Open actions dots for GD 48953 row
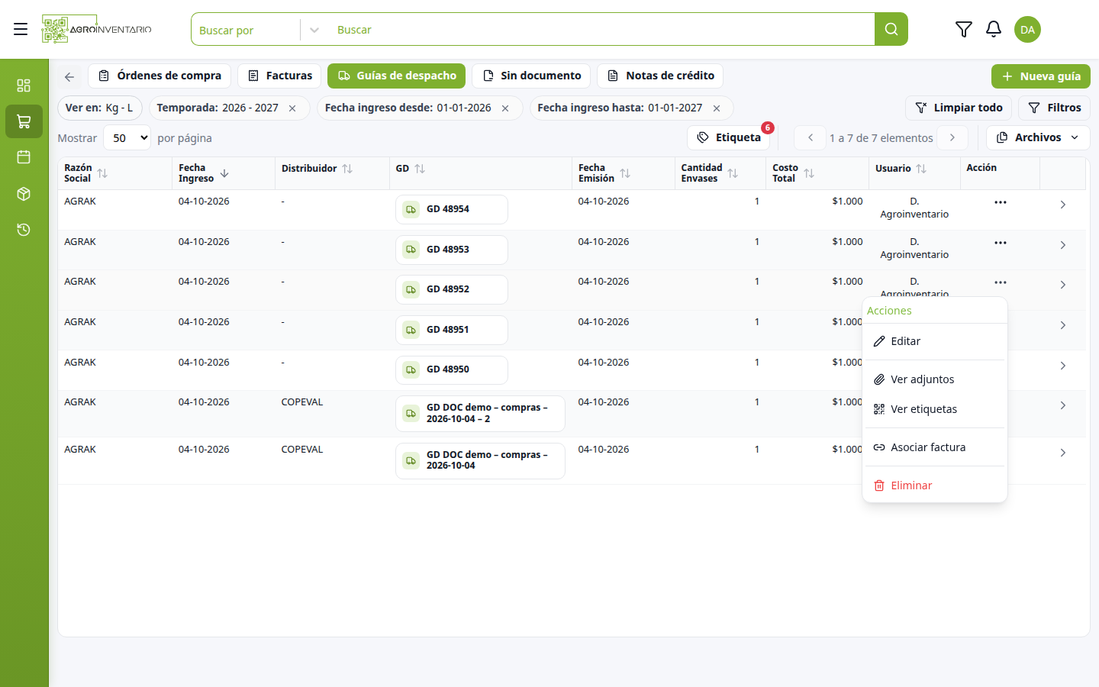 tap(1001, 243)
